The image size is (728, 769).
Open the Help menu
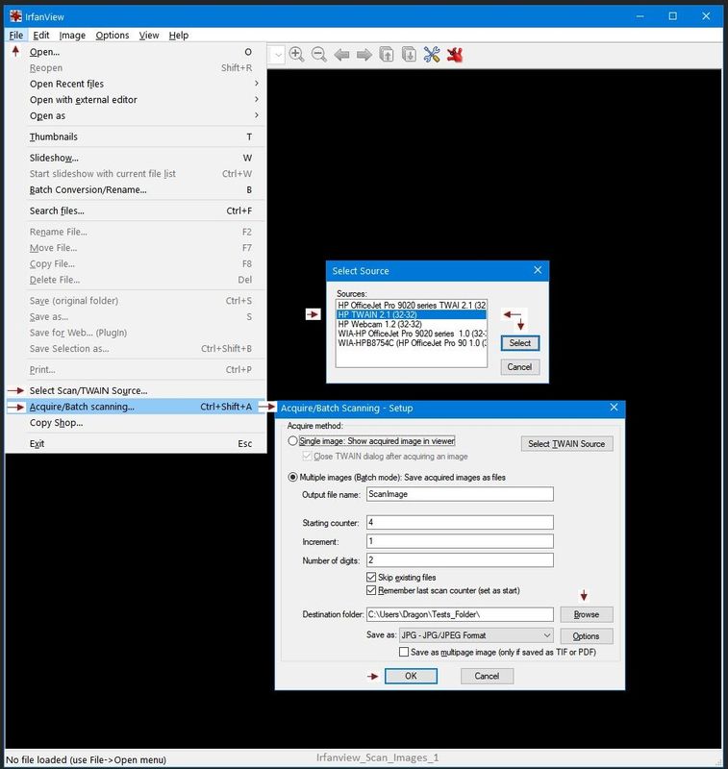click(179, 36)
